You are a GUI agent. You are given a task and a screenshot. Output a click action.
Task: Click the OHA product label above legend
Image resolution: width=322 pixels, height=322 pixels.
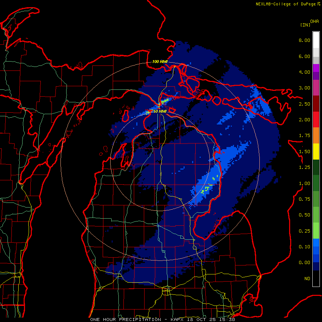(x=314, y=21)
